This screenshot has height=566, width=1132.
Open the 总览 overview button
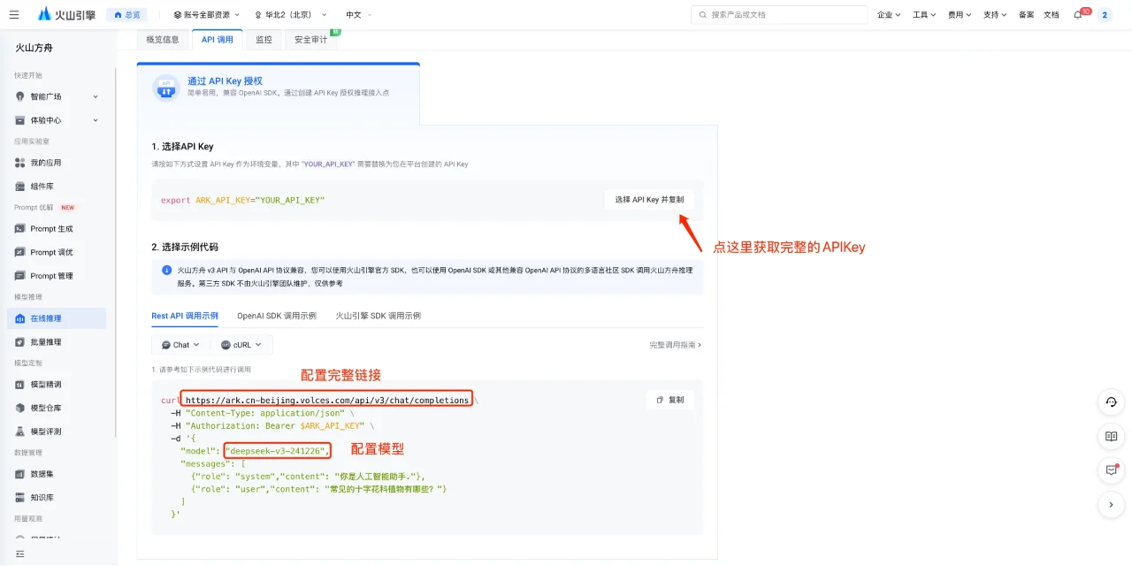pos(126,14)
